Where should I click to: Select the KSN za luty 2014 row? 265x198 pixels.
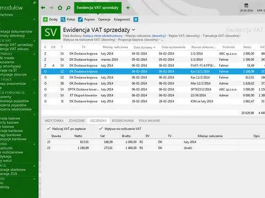(153, 101)
